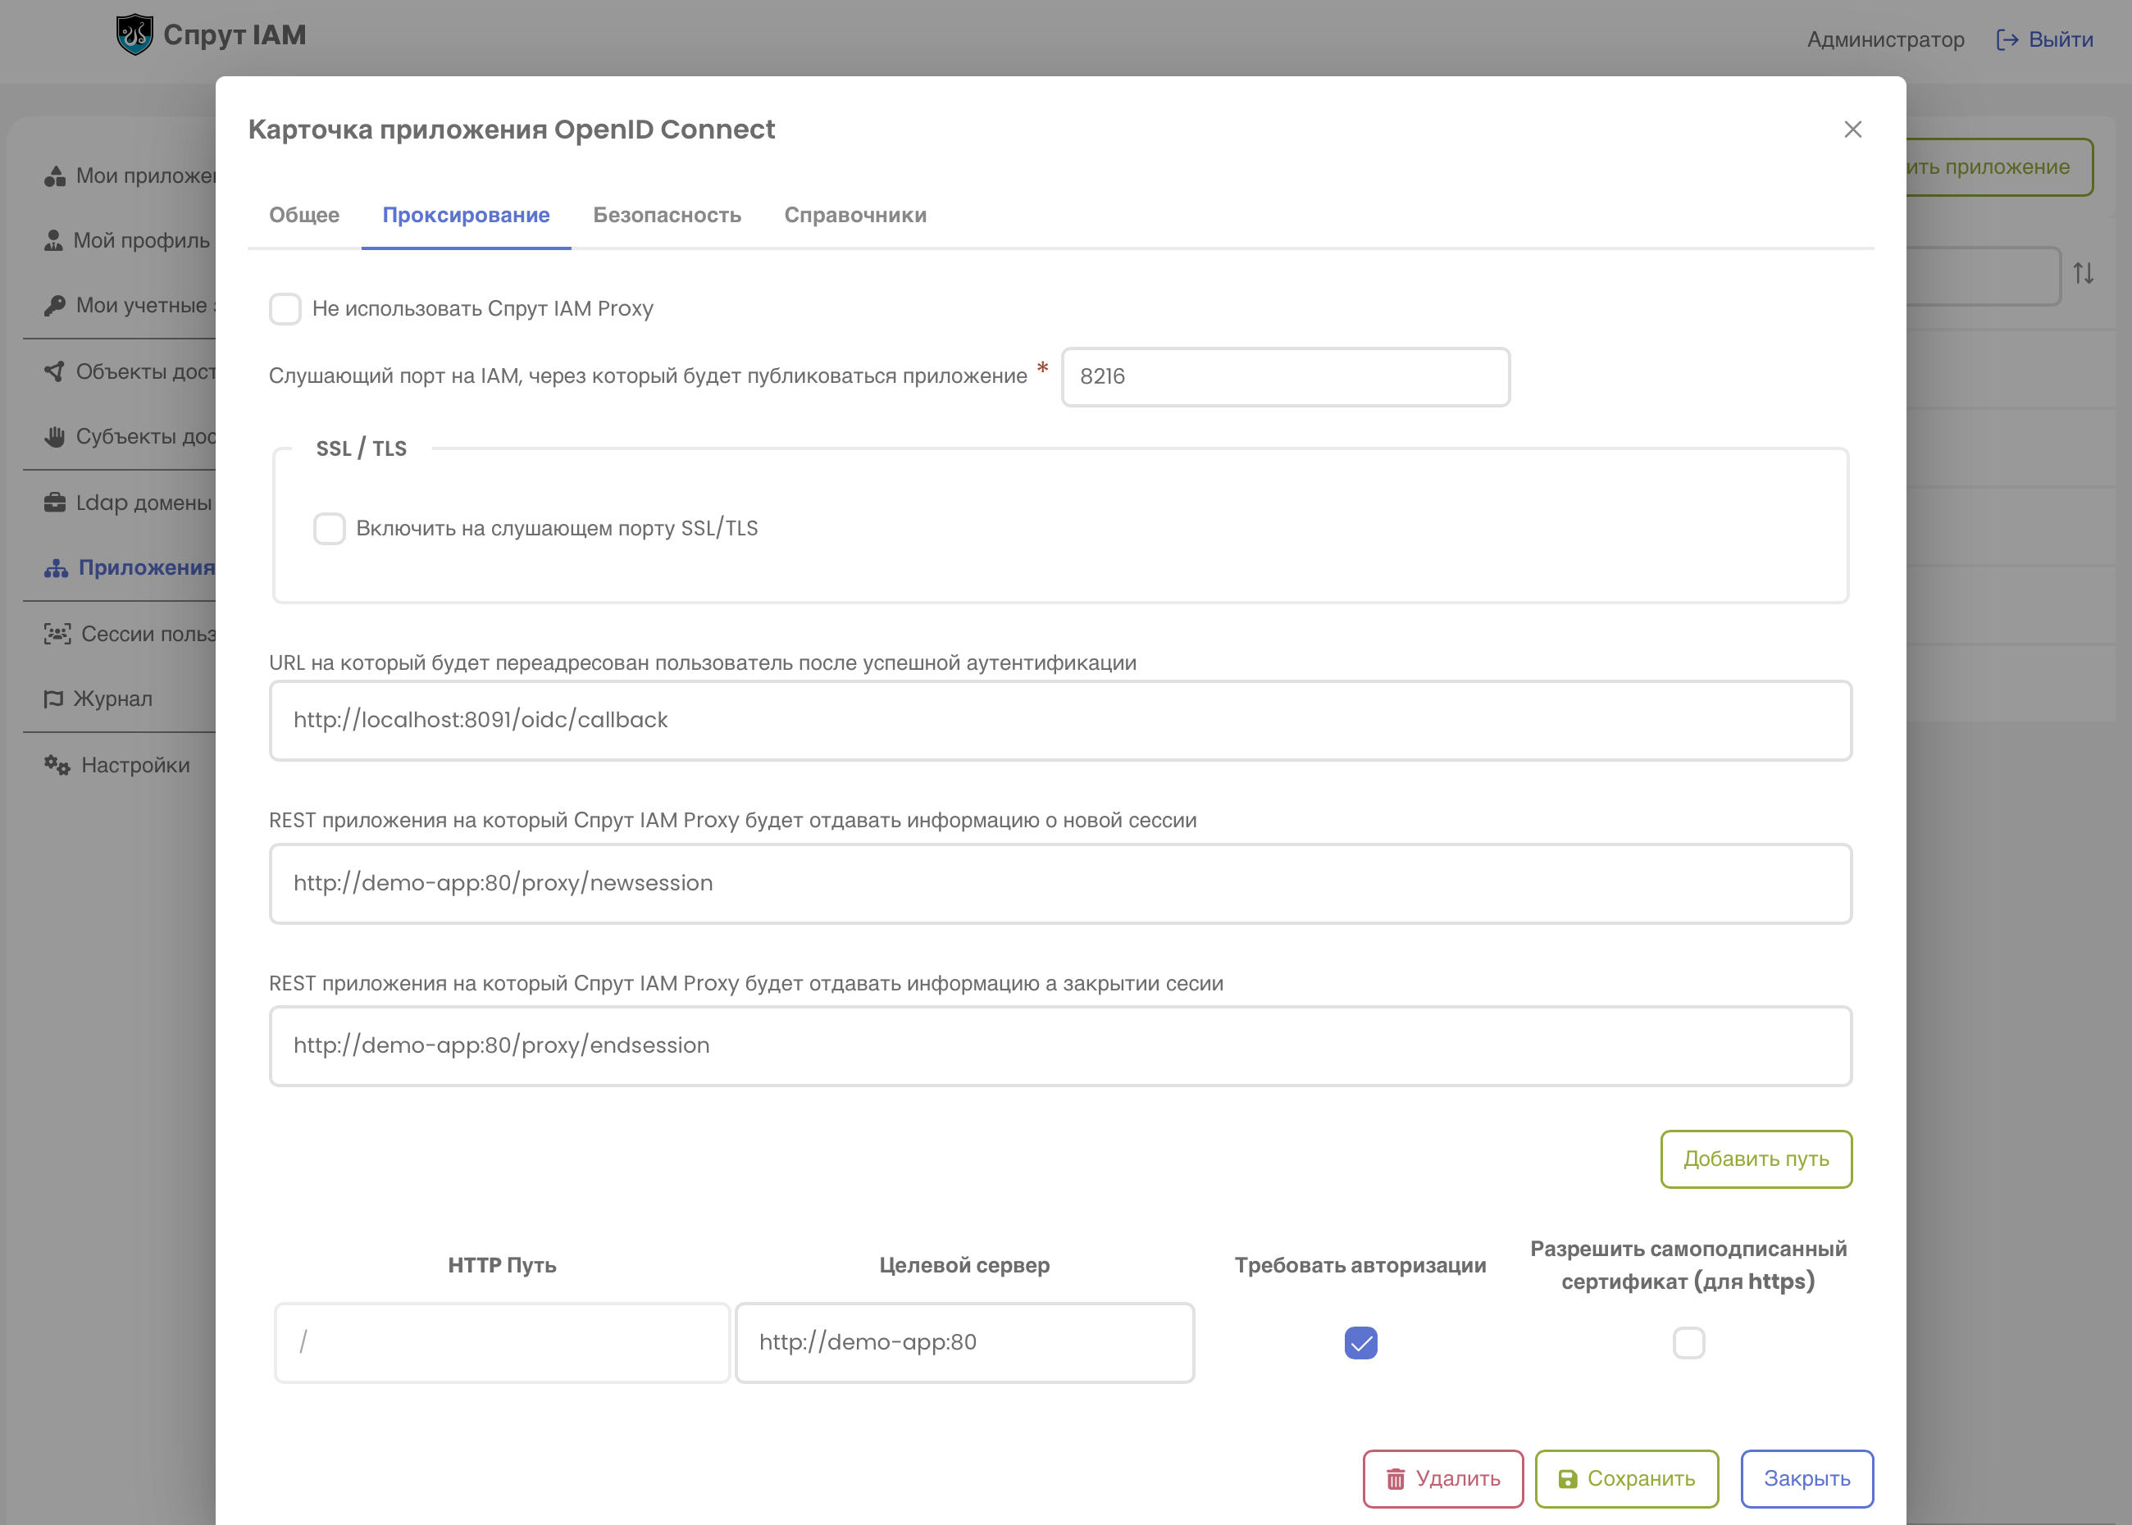Click the key icon for Мои учетные
The height and width of the screenshot is (1525, 2132).
(56, 305)
